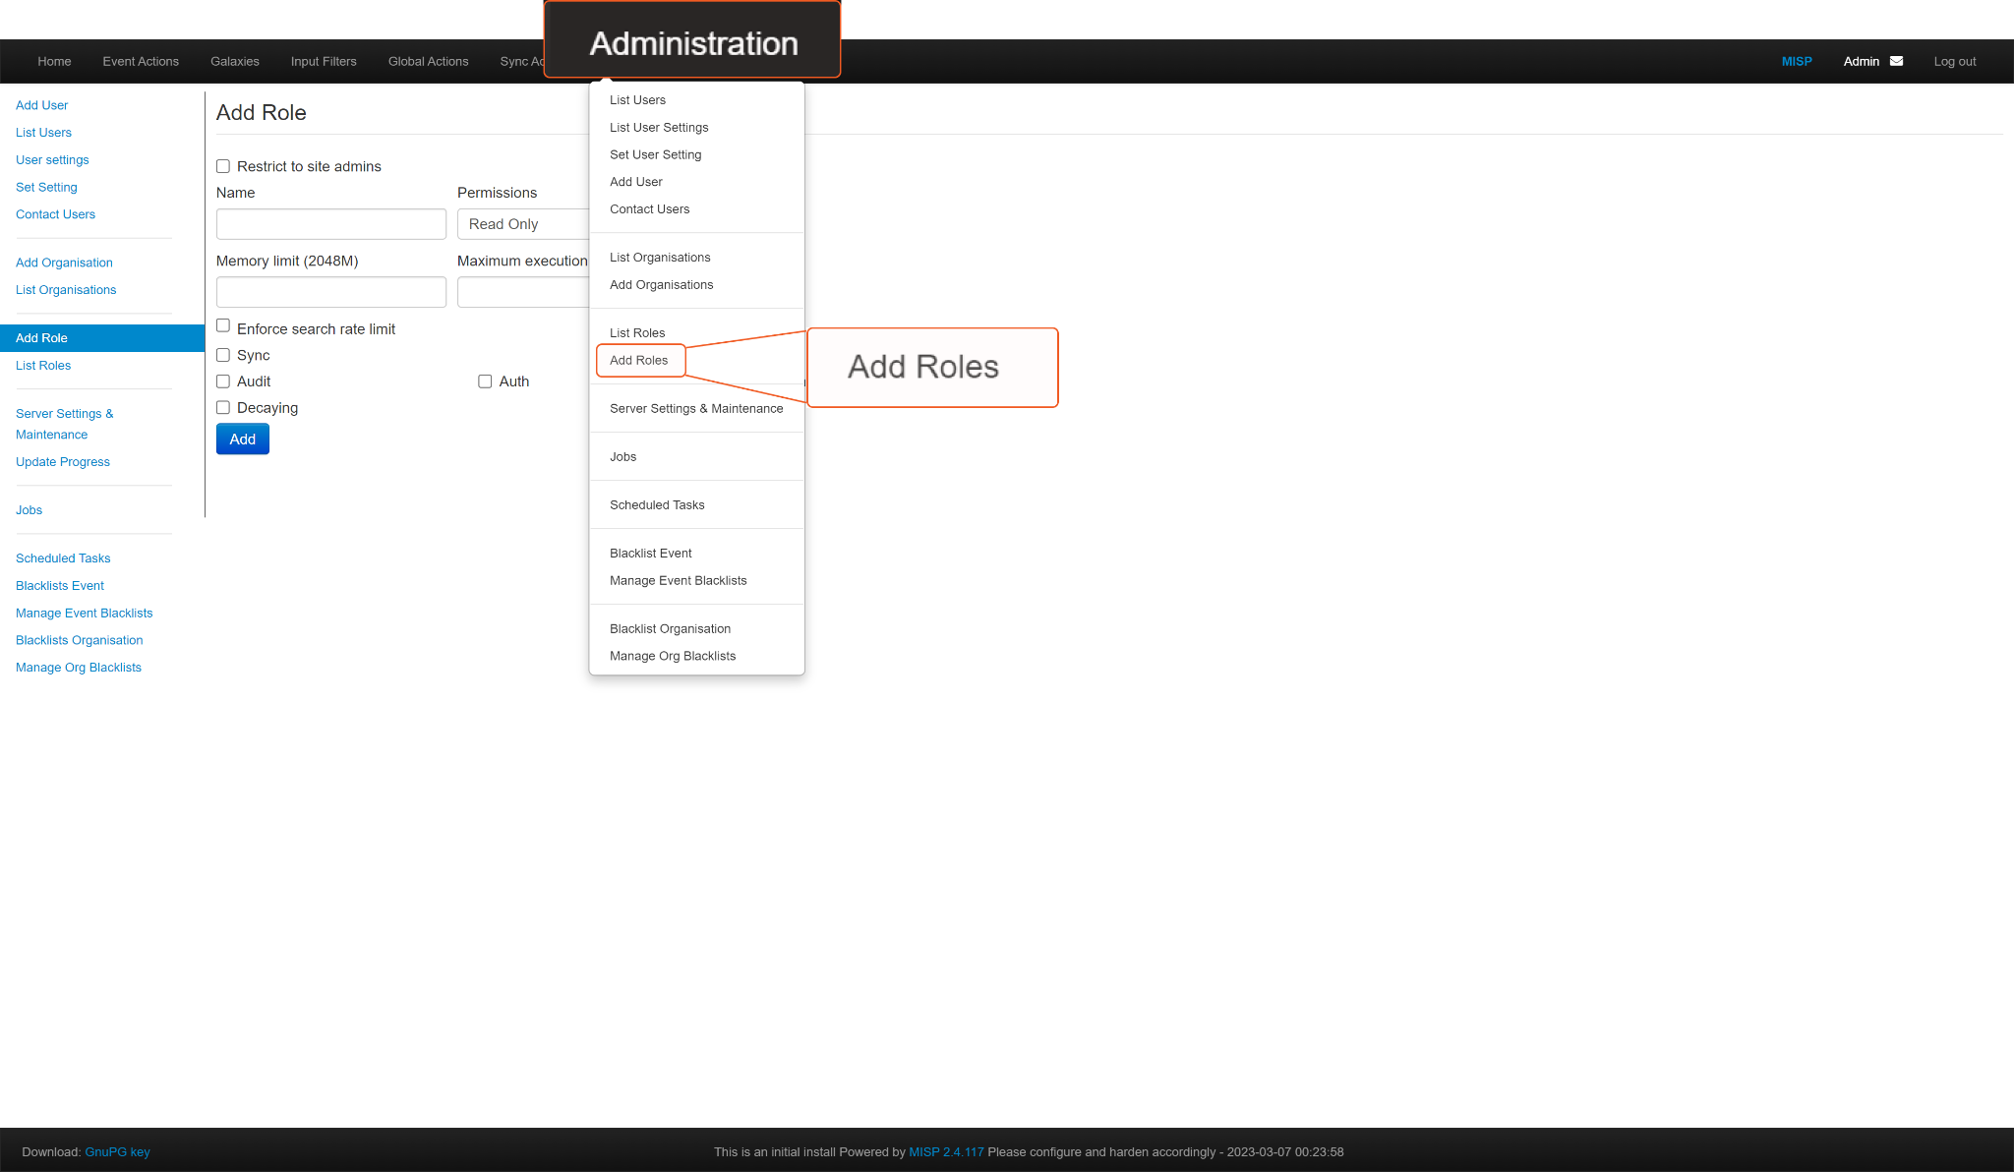Enable the Sync permission checkbox
This screenshot has width=2014, height=1172.
(223, 355)
